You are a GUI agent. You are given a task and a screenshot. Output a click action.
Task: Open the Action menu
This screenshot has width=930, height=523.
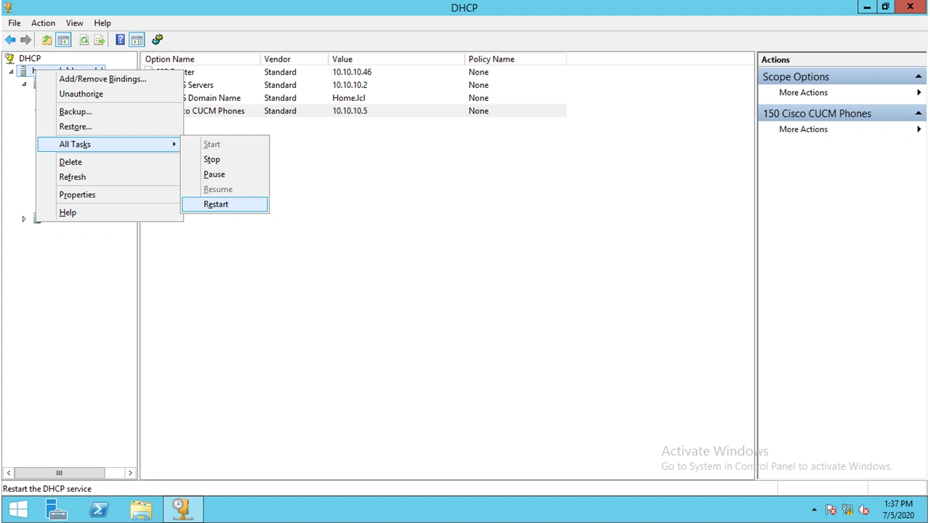pos(43,23)
